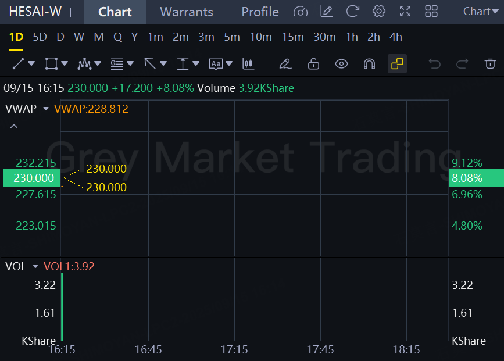Expand the measure tool options arrow
The height and width of the screenshot is (361, 504).
click(x=196, y=63)
